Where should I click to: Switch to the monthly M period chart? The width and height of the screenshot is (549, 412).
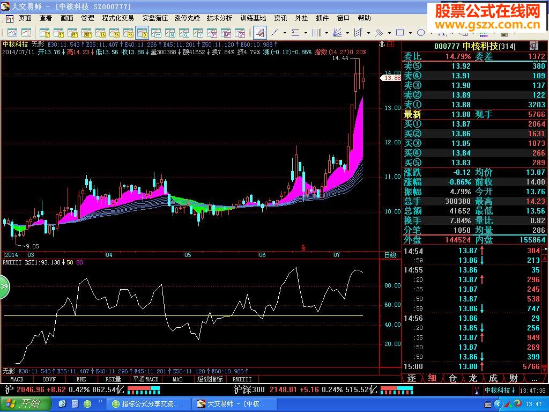coord(170,33)
